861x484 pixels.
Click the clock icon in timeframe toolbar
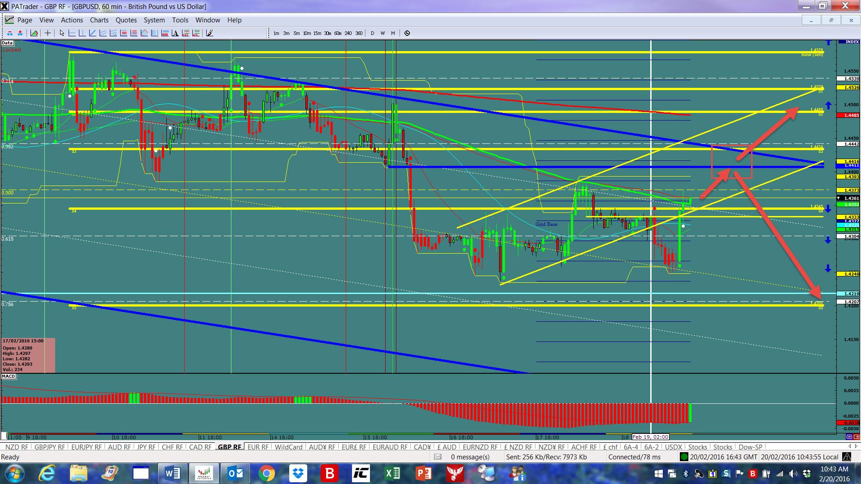coord(407,33)
